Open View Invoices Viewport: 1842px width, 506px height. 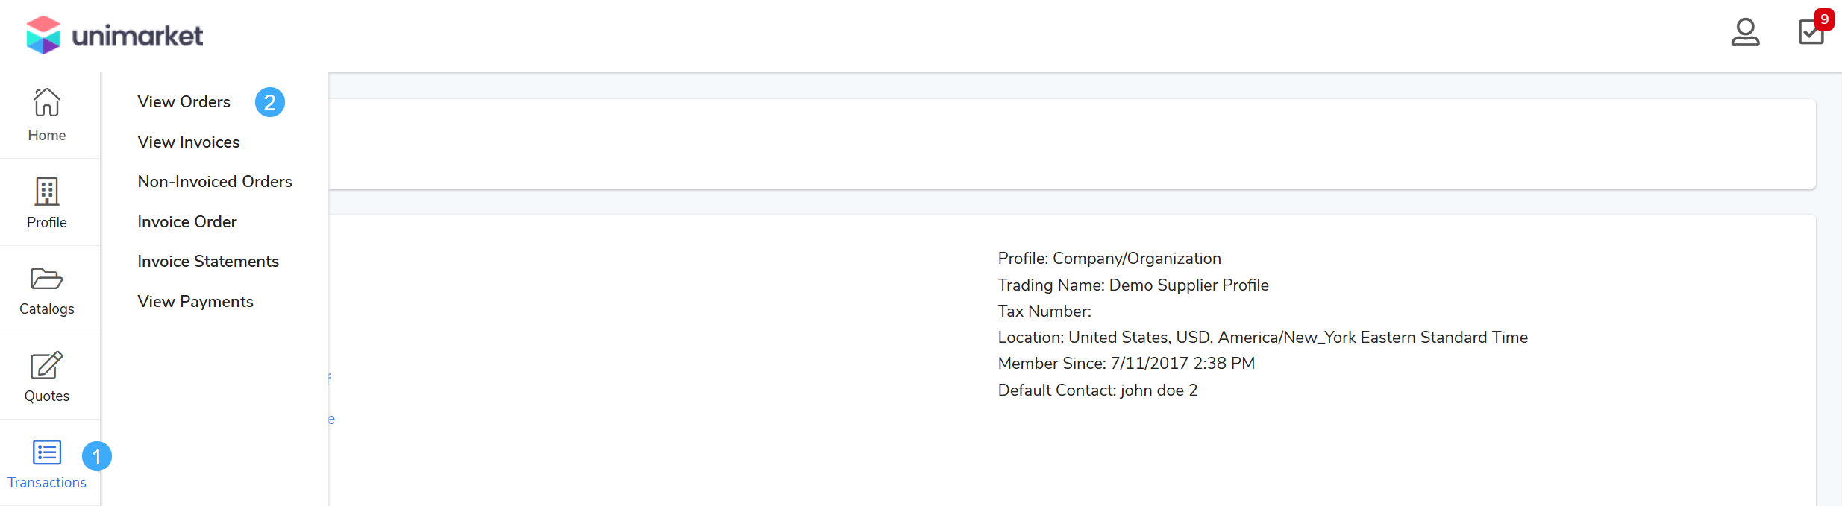[188, 142]
